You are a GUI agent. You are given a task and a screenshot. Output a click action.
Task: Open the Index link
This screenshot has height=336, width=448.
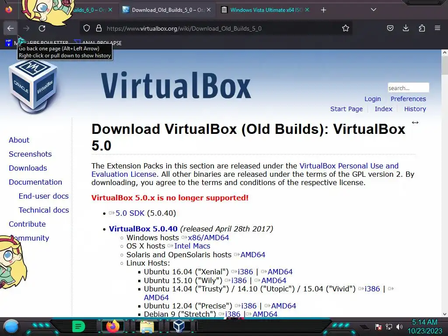[383, 109]
